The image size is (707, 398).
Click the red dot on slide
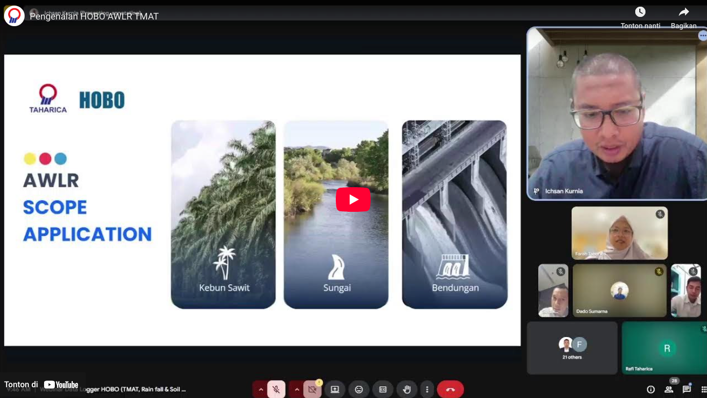pos(45,158)
